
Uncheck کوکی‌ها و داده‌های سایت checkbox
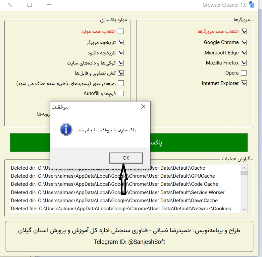click(x=121, y=63)
